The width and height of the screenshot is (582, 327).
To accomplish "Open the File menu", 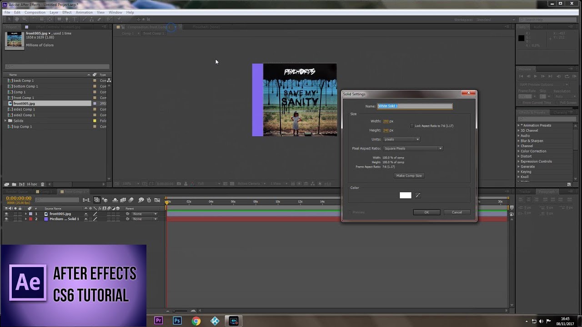I will coord(7,12).
